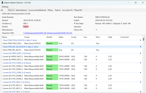
Task: Collapse Current @ V1P2_MGT_U group chevron
Action: [141, 82]
